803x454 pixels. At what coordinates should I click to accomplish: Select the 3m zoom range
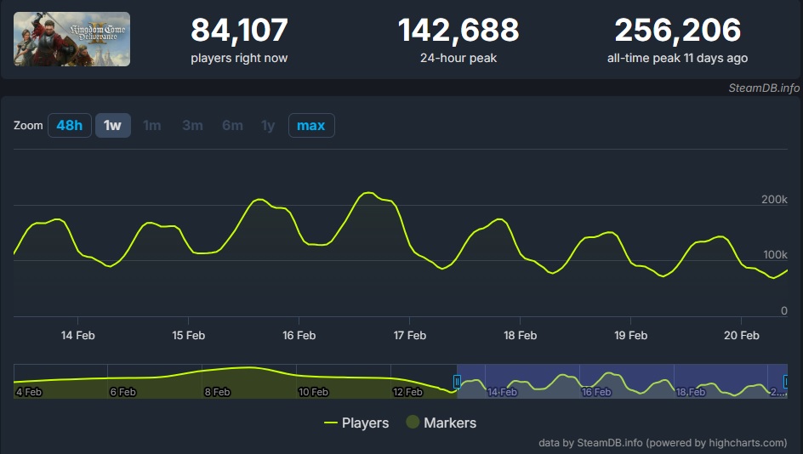(x=192, y=125)
